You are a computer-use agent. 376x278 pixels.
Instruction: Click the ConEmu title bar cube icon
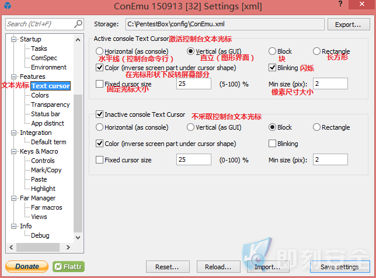[x=8, y=5]
